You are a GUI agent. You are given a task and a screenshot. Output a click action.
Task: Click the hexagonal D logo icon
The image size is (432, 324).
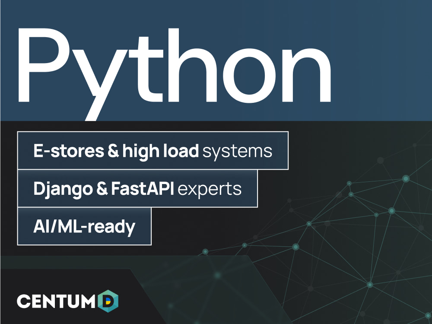(108, 301)
